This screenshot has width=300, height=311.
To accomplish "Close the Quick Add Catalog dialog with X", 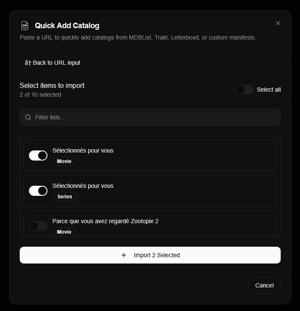I will [x=278, y=23].
